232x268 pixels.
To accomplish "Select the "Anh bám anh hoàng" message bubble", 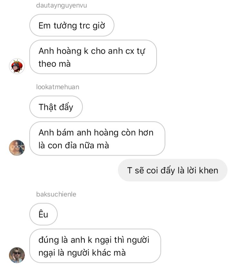I will pyautogui.click(x=97, y=138).
